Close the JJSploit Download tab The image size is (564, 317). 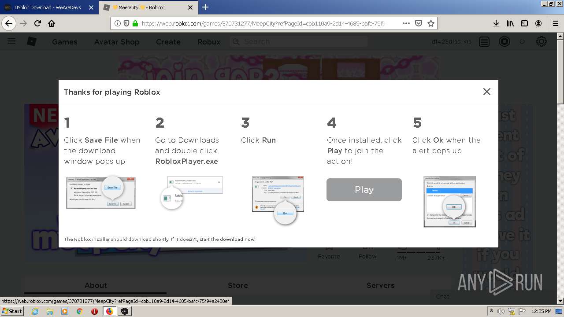pyautogui.click(x=91, y=7)
